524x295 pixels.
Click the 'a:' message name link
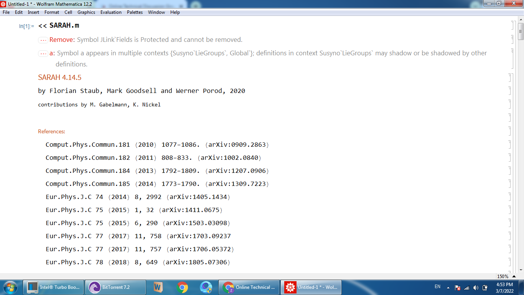point(52,53)
